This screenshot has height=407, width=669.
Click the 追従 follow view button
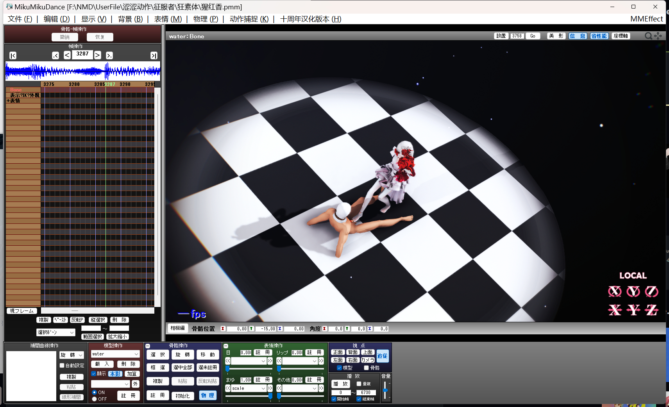tap(383, 356)
